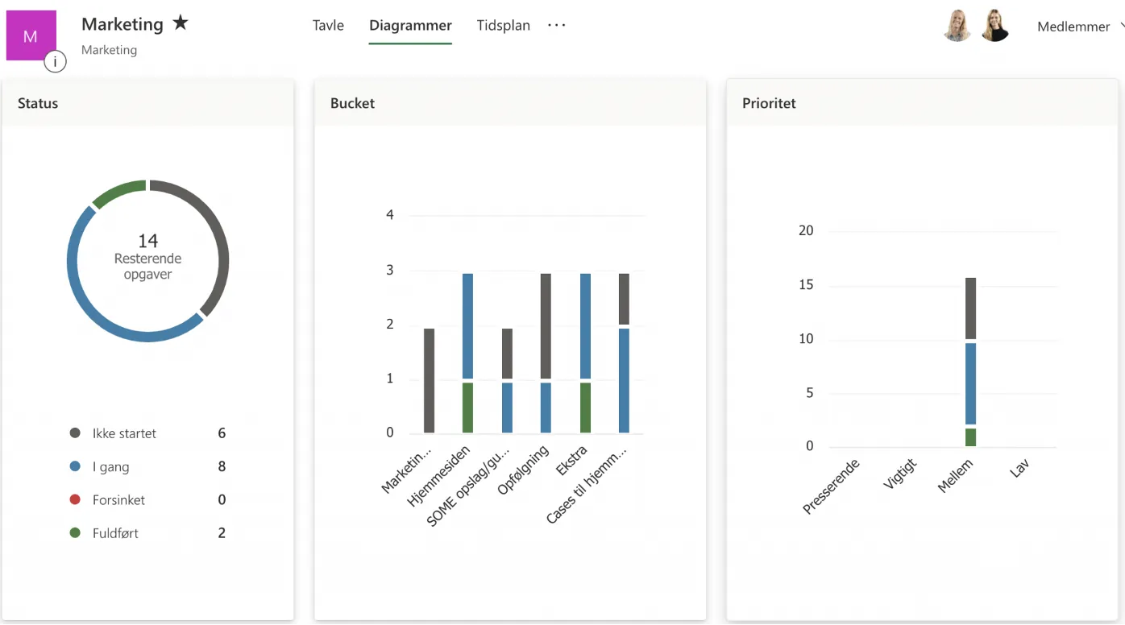The image size is (1125, 625).
Task: Click the green segment of the Ekstra bar
Action: tap(586, 408)
